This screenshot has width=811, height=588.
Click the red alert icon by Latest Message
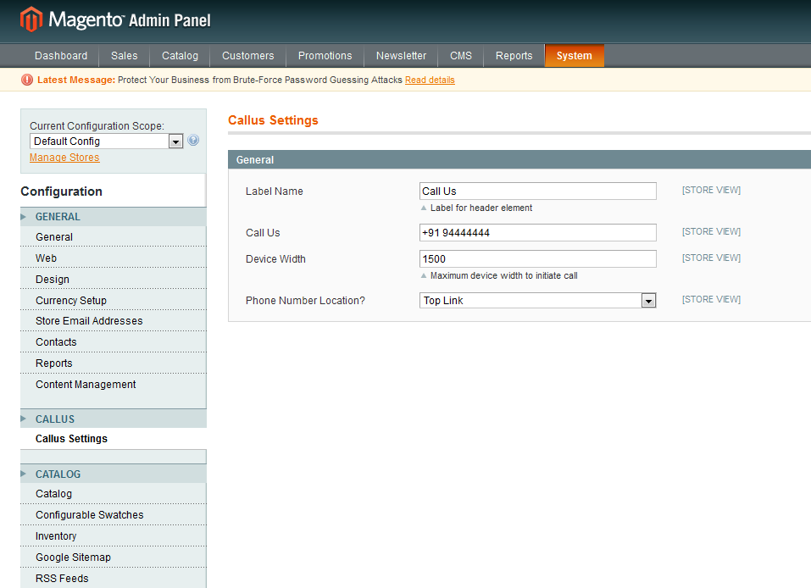point(27,80)
